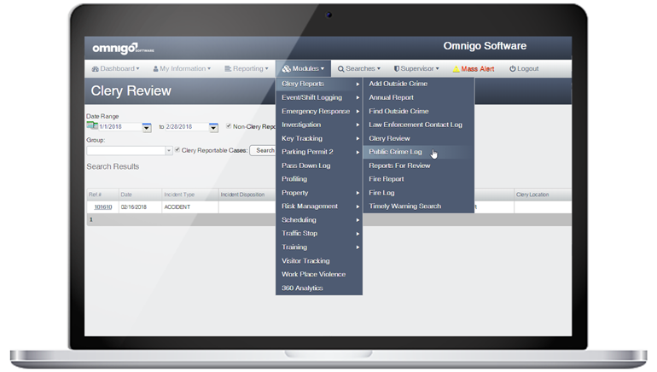Open Risk Management submenu

click(319, 206)
